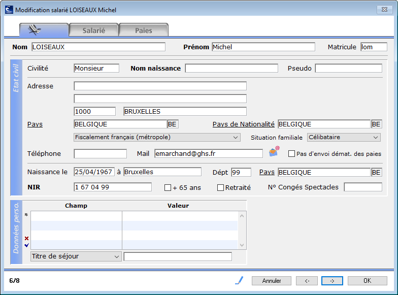Open the Fiscalement français dropdown
The width and height of the screenshot is (398, 295).
[157, 137]
